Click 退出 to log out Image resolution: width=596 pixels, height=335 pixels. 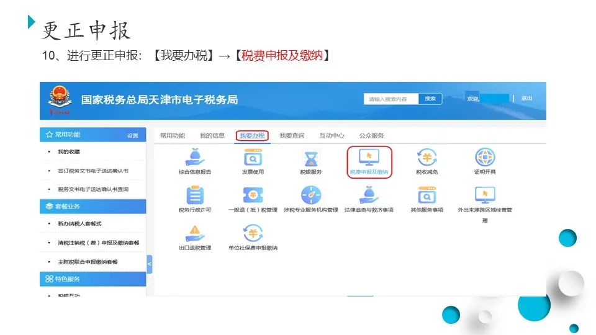point(526,99)
